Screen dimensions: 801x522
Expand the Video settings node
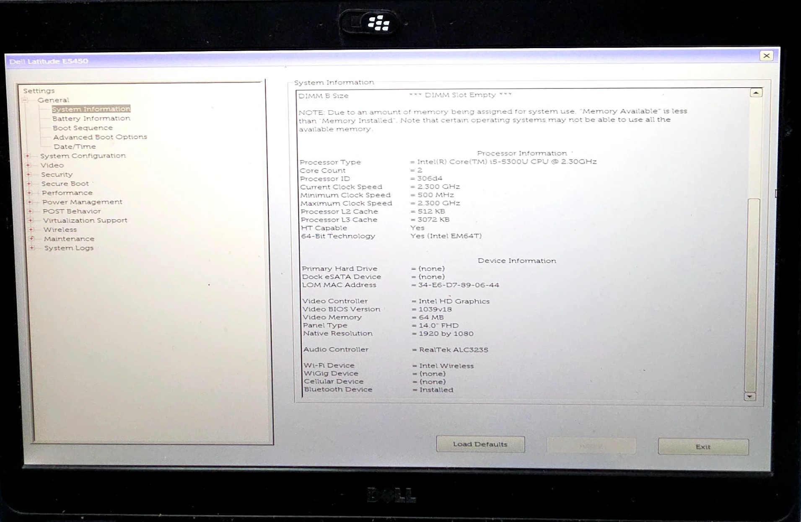click(x=28, y=165)
